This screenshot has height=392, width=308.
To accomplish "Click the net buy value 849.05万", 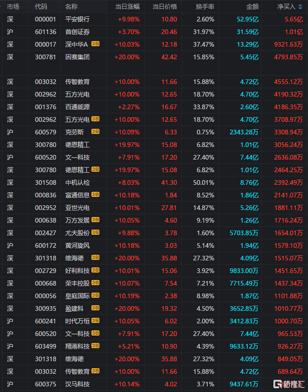I will click(290, 359).
